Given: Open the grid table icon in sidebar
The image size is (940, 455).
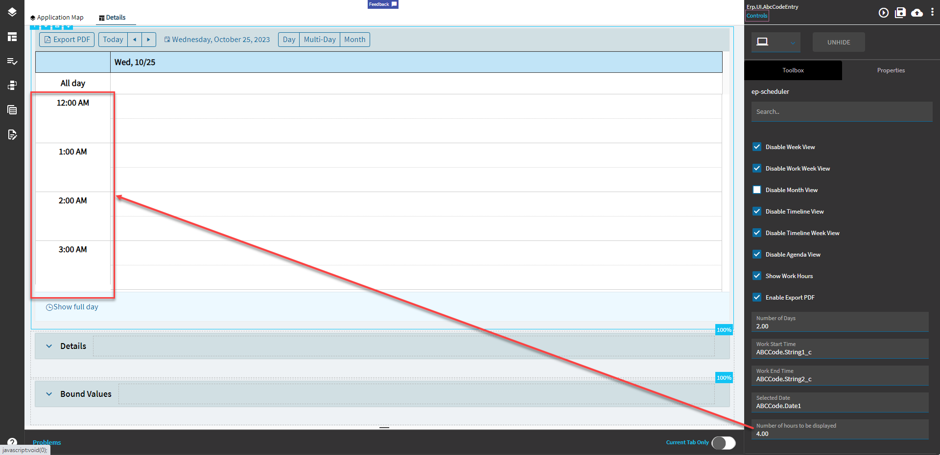Looking at the screenshot, I should (x=12, y=110).
